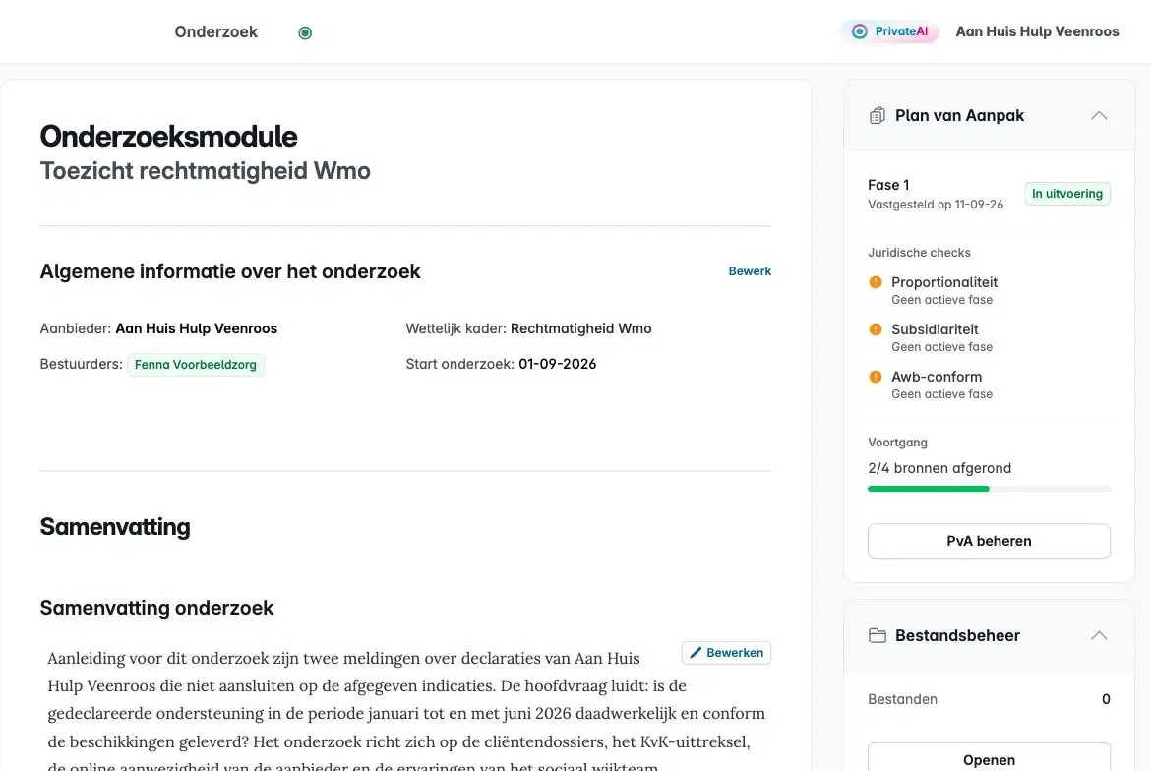
Task: Click the Subsidiariteit orange warning icon
Action: tap(875, 329)
